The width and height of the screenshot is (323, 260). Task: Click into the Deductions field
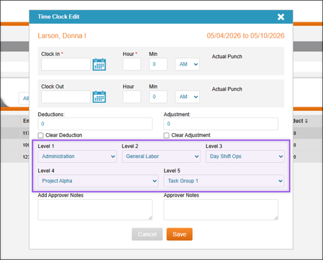click(95, 124)
